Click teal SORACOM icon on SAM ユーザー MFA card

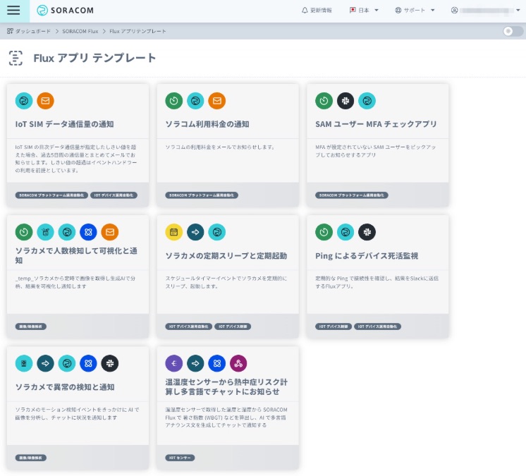[367, 101]
